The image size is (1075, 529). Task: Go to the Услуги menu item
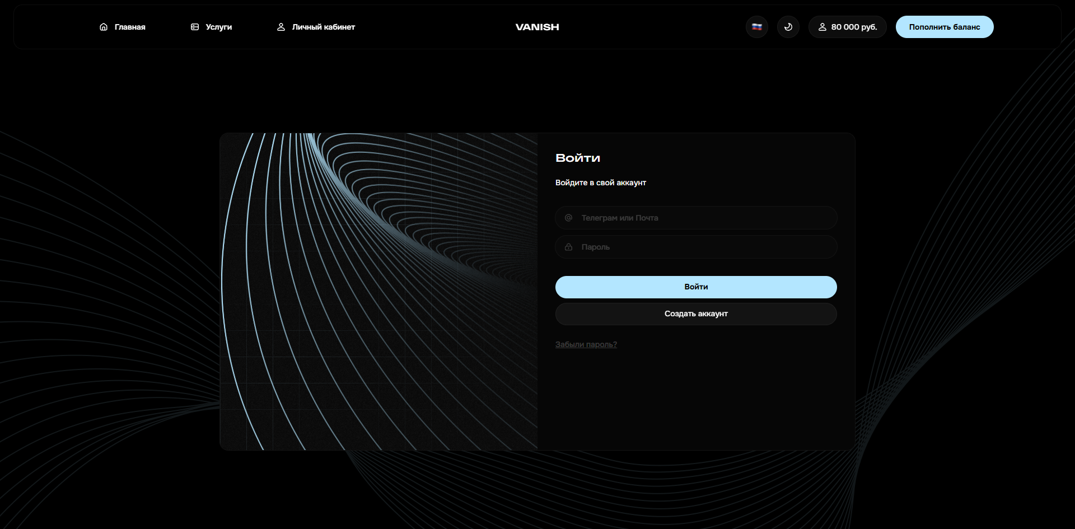click(x=218, y=27)
